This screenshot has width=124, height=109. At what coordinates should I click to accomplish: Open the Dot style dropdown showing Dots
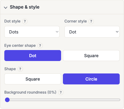pos(32,32)
